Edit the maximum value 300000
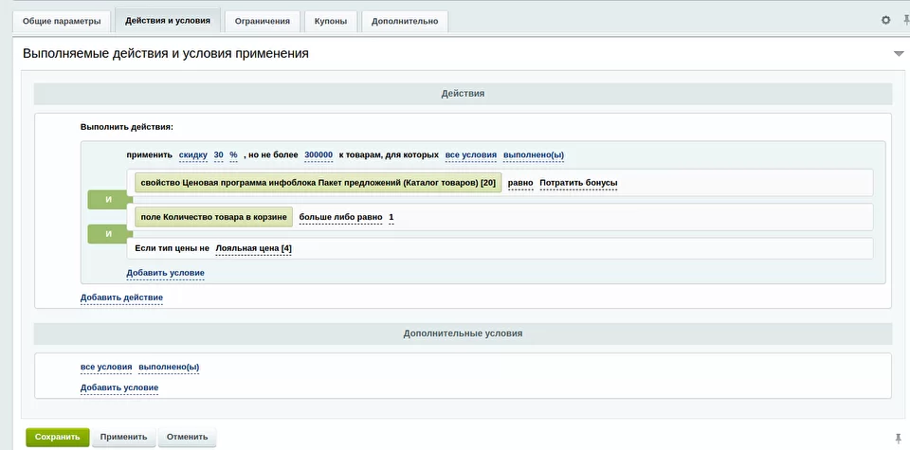 pyautogui.click(x=318, y=155)
